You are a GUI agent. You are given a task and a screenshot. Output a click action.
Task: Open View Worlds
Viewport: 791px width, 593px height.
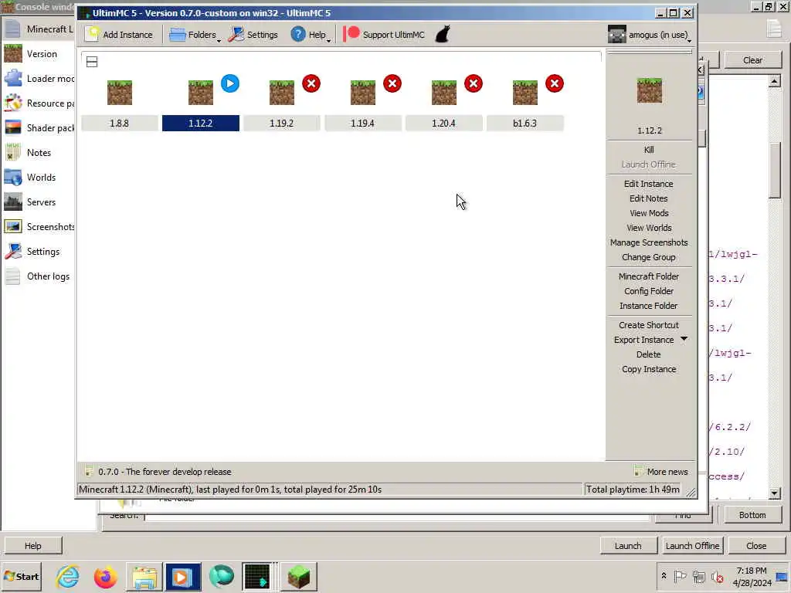point(649,228)
